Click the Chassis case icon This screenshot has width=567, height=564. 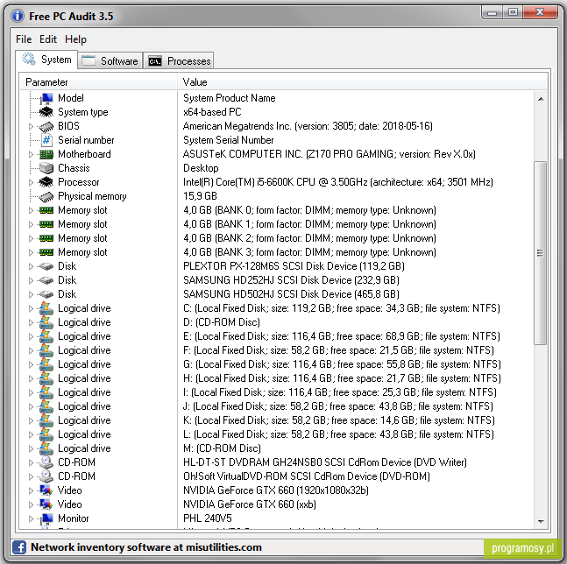click(46, 168)
